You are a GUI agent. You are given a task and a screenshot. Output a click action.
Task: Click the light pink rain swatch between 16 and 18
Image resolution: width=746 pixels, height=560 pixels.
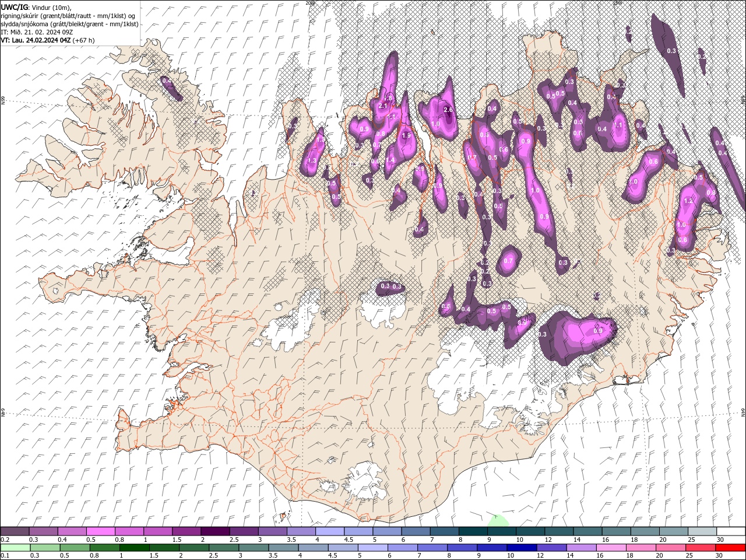[x=611, y=548]
